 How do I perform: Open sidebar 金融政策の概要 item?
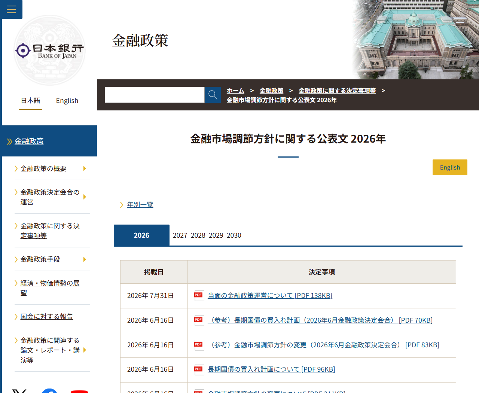(43, 169)
